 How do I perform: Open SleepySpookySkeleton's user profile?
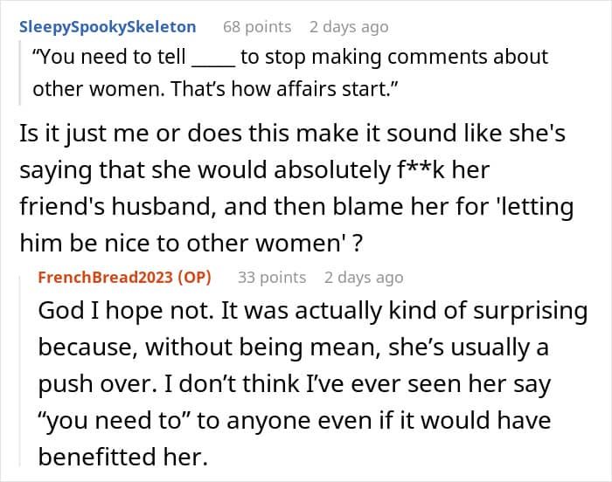(x=108, y=27)
